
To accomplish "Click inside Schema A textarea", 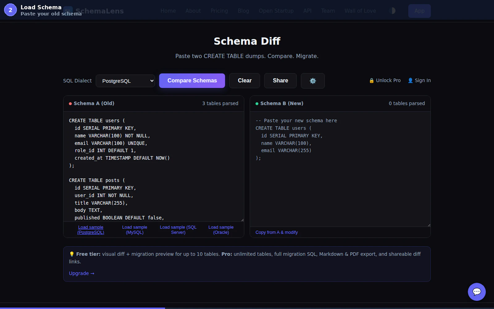I will point(154,167).
